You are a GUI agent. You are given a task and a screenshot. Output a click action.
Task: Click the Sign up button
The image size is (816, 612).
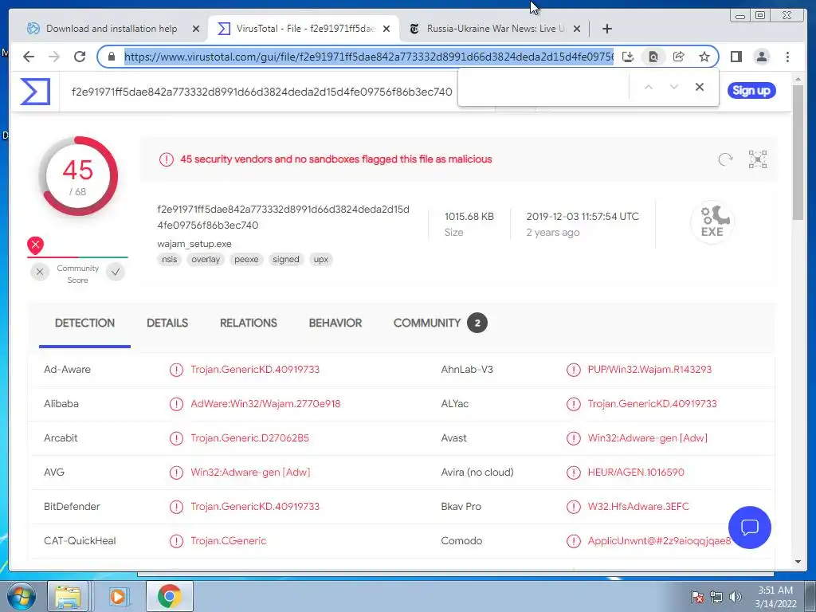[751, 91]
